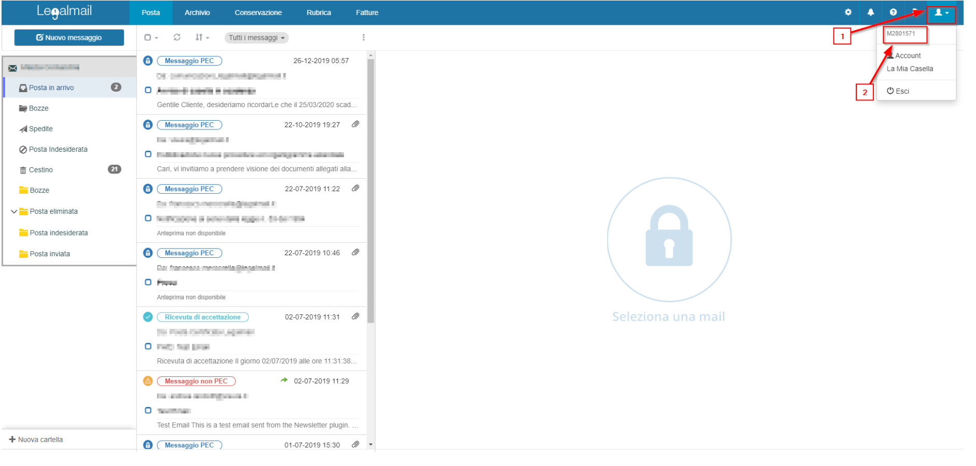Switch to the Rubrica tab
The width and height of the screenshot is (976, 466).
click(x=319, y=12)
